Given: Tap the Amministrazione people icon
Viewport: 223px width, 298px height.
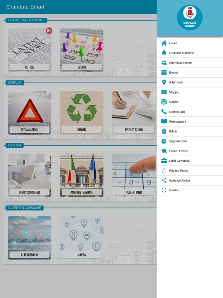Looking at the screenshot, I should pyautogui.click(x=164, y=63).
